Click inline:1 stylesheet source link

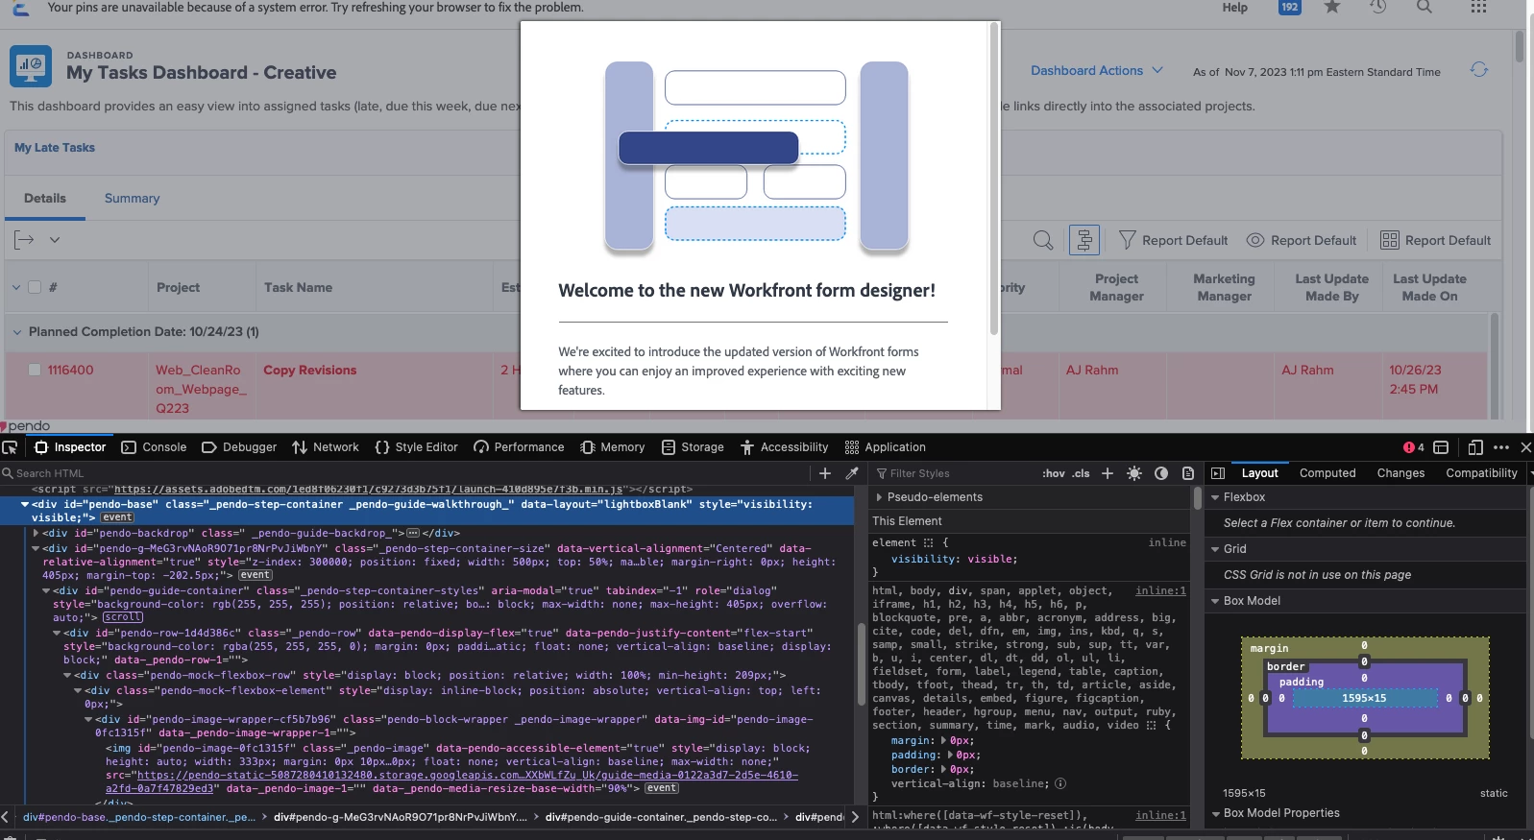tap(1160, 590)
